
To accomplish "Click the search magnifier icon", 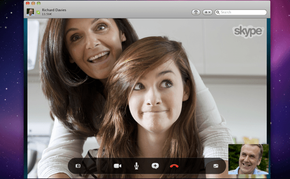I will coord(218,12).
